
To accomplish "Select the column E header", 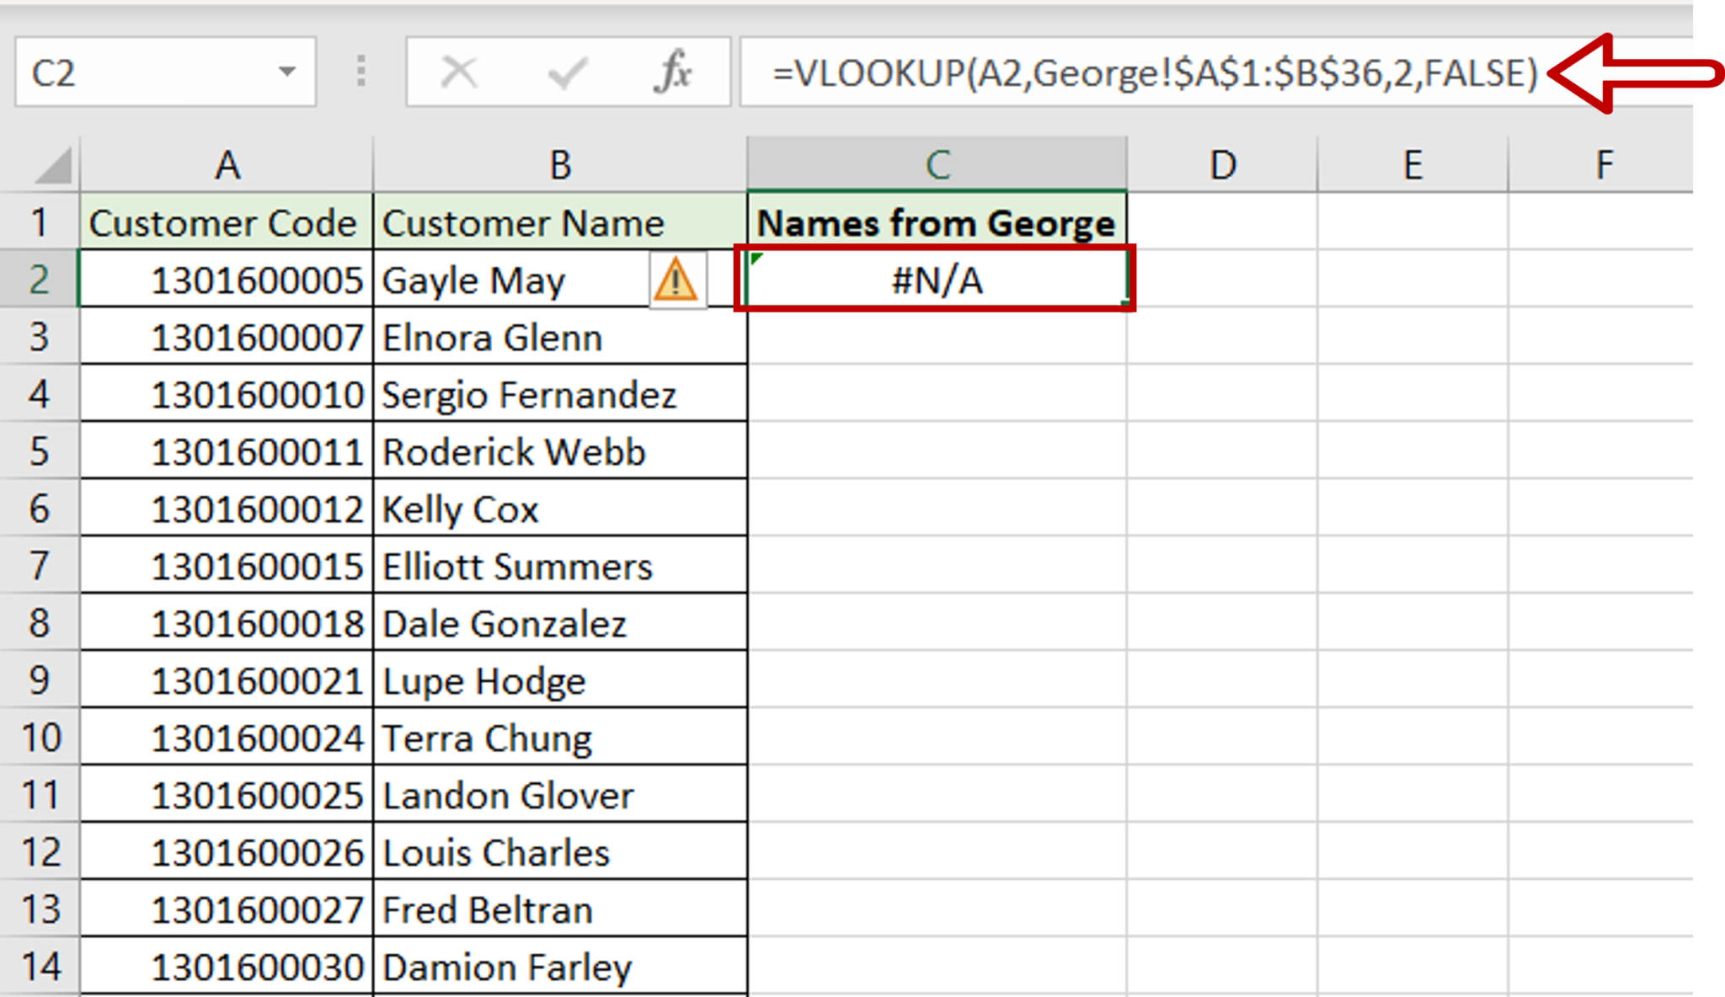I will click(x=1413, y=164).
